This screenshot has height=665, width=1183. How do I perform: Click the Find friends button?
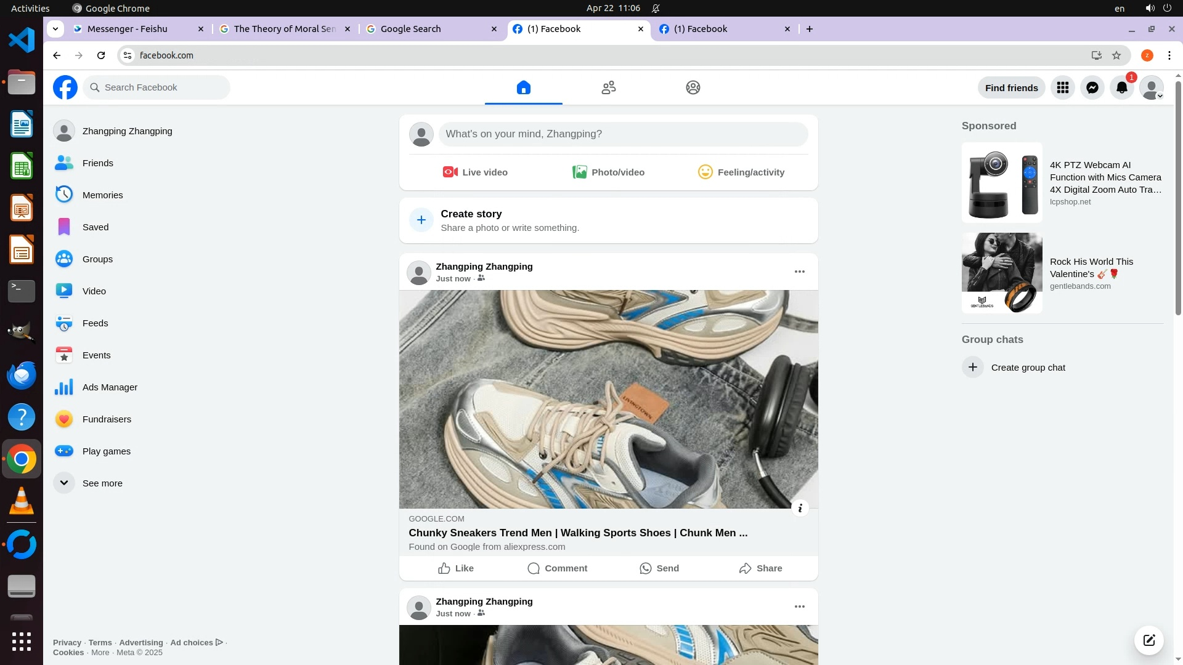point(1011,87)
